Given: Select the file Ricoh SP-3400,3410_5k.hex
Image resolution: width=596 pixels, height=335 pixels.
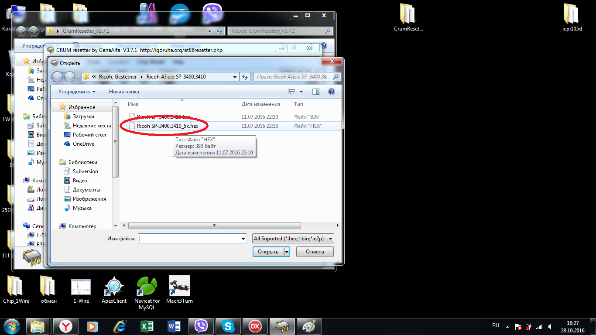Looking at the screenshot, I should pyautogui.click(x=168, y=126).
